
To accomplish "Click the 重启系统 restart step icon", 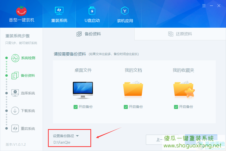I will (15, 128).
